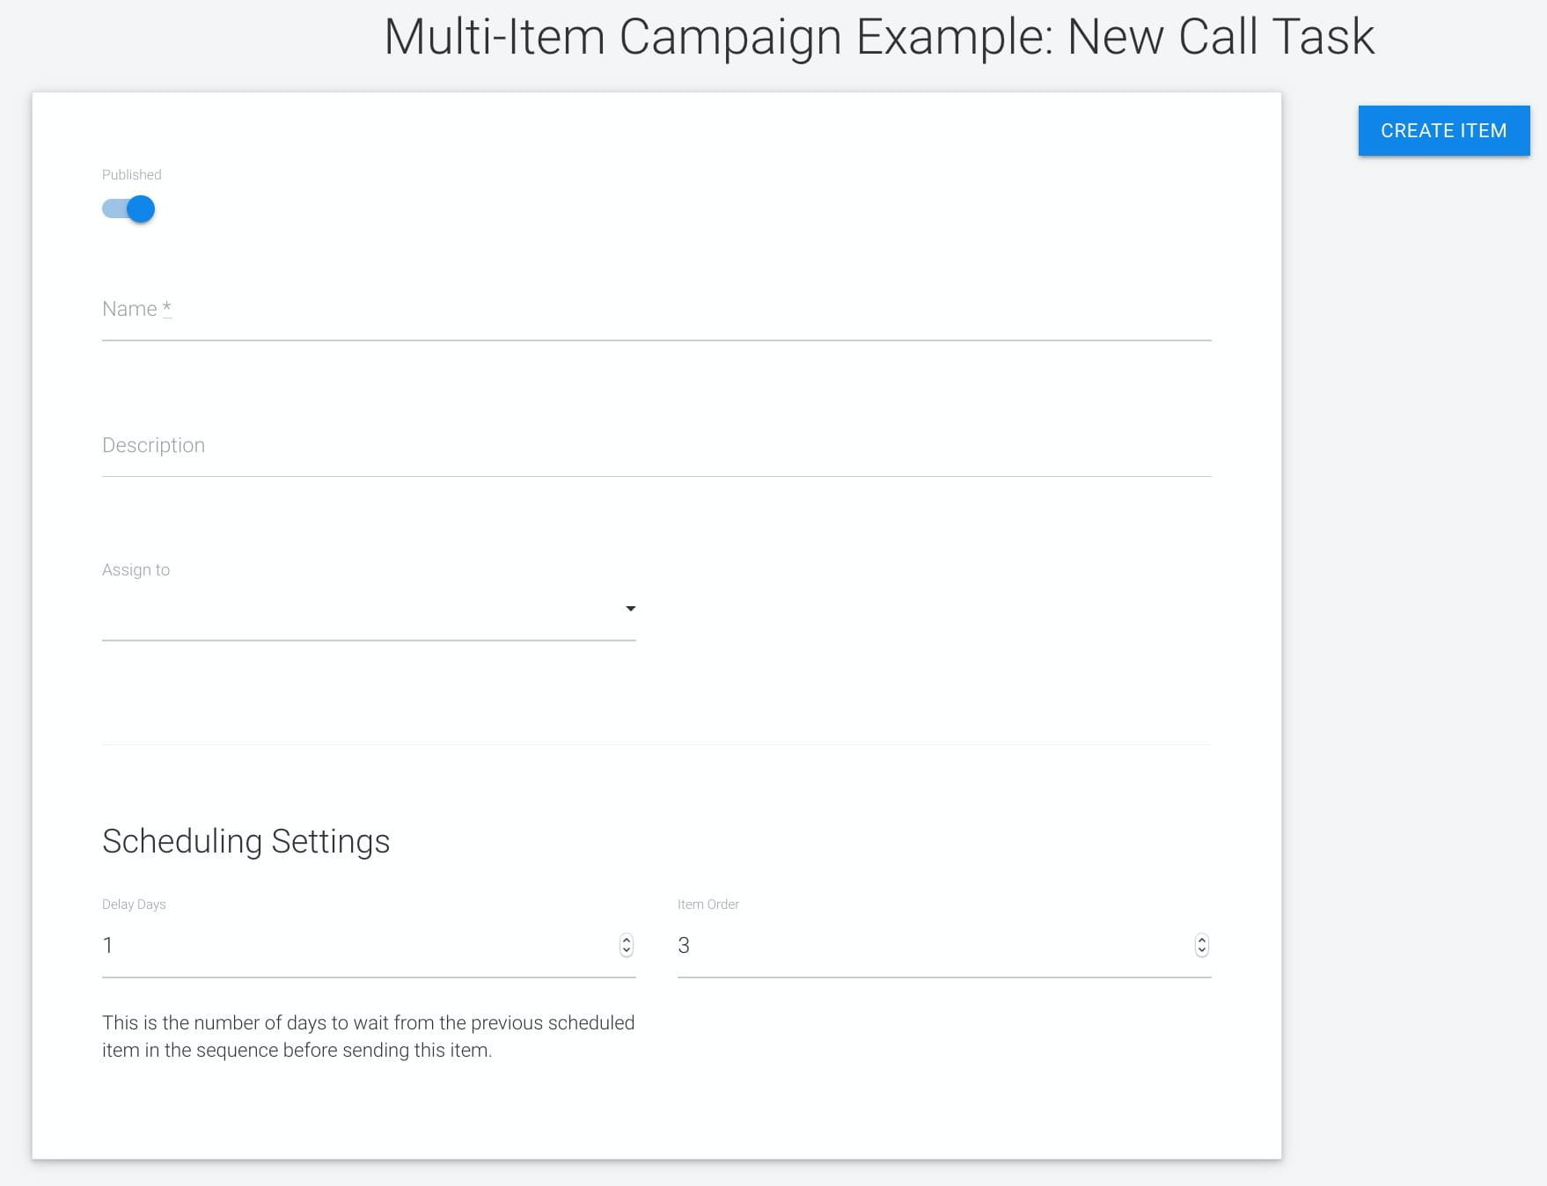The width and height of the screenshot is (1547, 1186).
Task: Click the CREATE ITEM button
Action: tap(1443, 130)
